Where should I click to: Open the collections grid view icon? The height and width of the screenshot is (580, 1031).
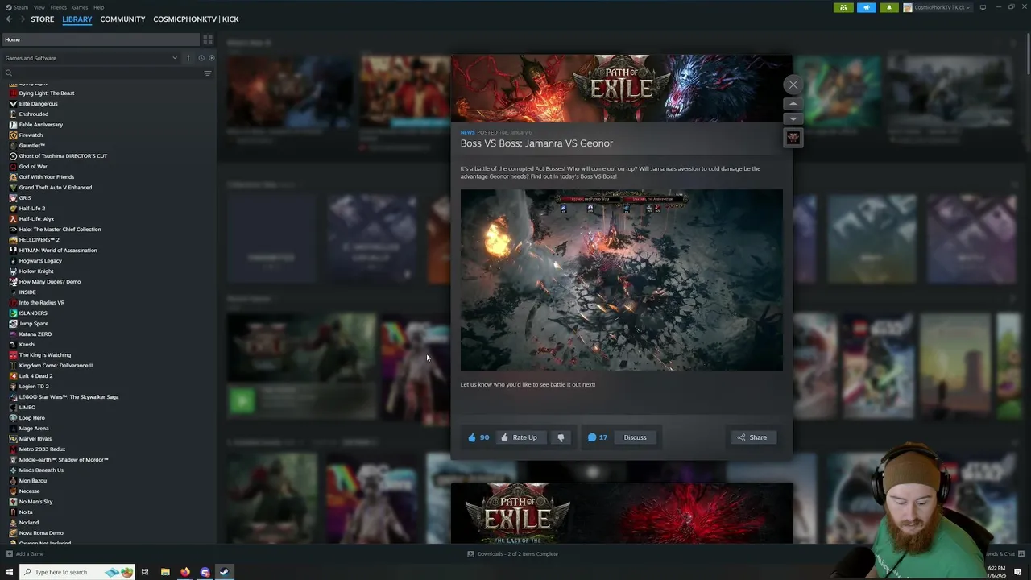tap(208, 39)
